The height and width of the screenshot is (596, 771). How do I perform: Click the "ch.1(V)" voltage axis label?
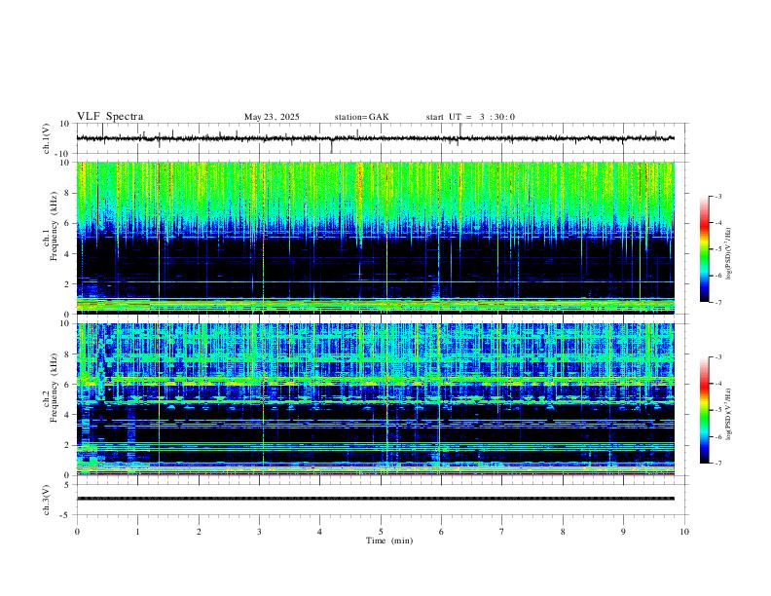[47, 138]
